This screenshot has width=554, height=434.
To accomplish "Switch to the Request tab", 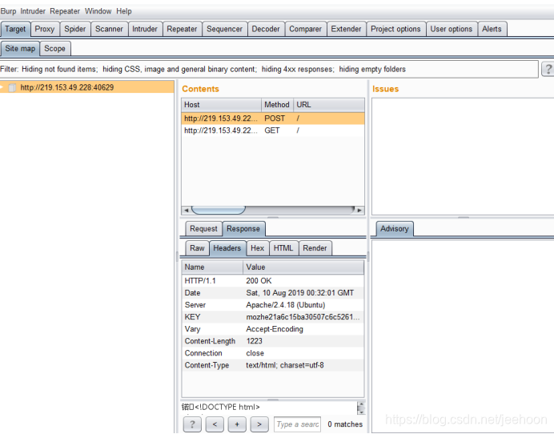I will (203, 229).
